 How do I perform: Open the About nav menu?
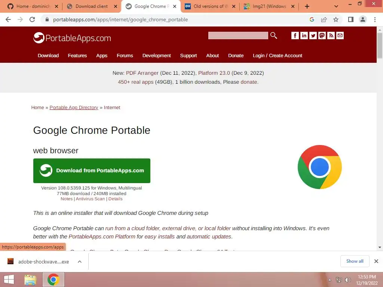[x=212, y=55]
